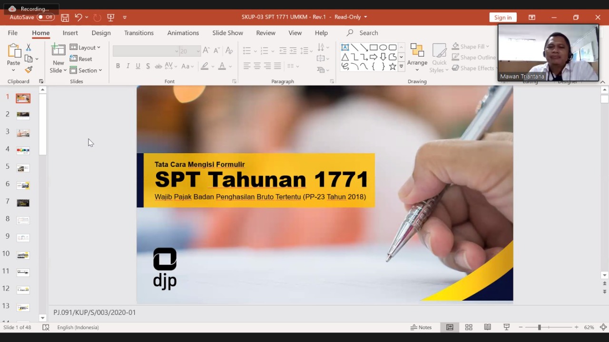Click the zoom slider handle
This screenshot has width=609, height=342.
(540, 327)
